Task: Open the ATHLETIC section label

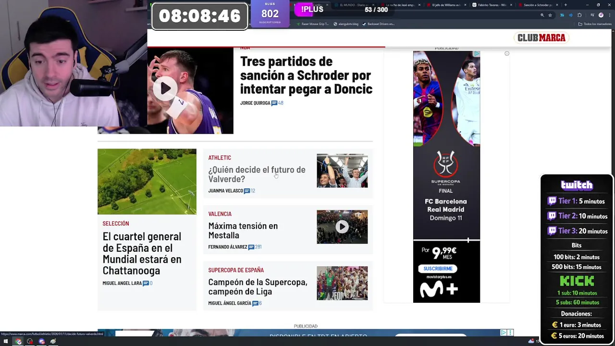Action: point(220,158)
